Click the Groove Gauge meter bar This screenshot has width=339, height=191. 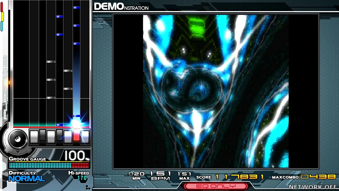click(x=49, y=166)
